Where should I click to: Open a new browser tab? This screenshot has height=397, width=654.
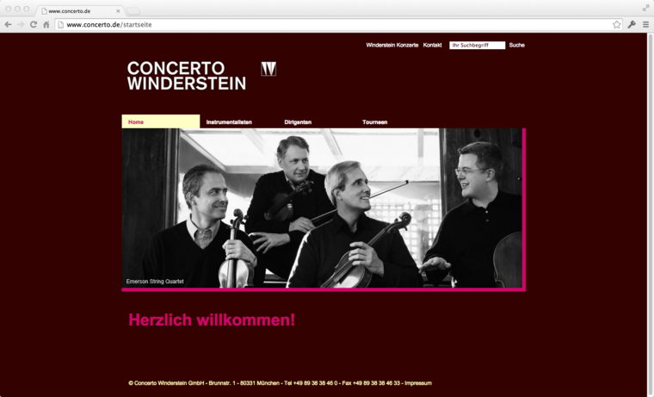[133, 11]
